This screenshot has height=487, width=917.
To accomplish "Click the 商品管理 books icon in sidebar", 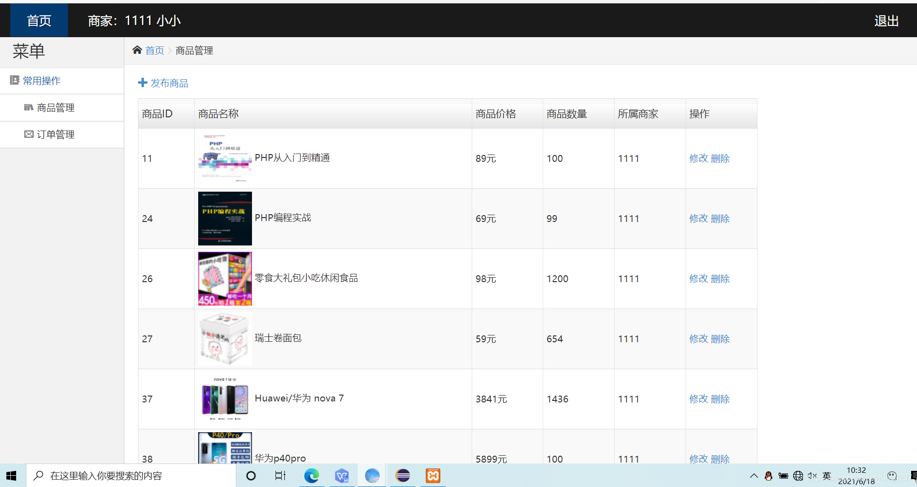I will click(x=29, y=107).
